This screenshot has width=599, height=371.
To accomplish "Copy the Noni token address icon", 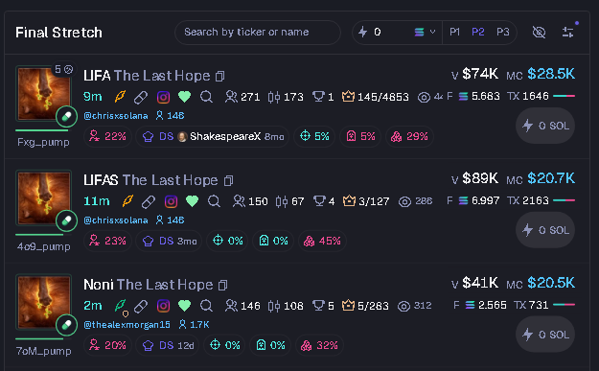I will pos(223,286).
